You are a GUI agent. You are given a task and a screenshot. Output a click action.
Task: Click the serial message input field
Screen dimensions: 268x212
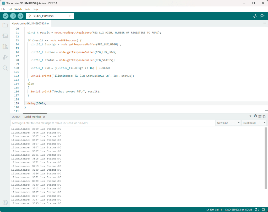point(113,123)
